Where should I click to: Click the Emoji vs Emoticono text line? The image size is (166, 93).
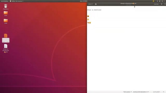coord(94,10)
